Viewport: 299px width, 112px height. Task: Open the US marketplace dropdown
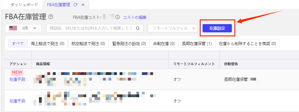pos(23,28)
